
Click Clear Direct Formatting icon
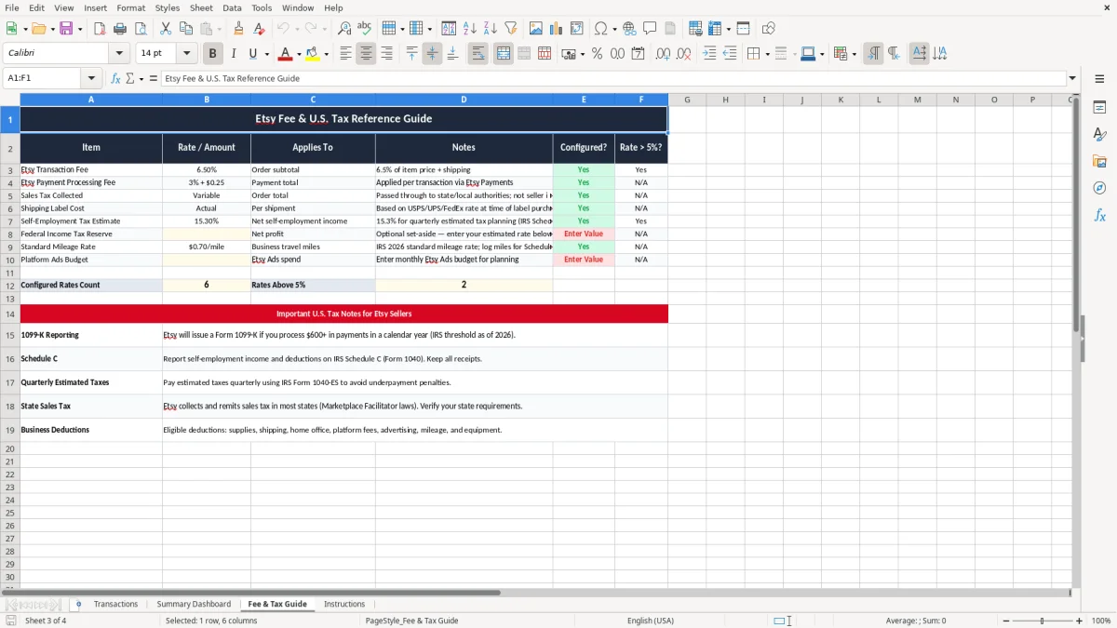coord(259,29)
